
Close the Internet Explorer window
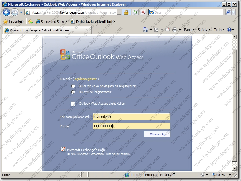tap(234, 4)
